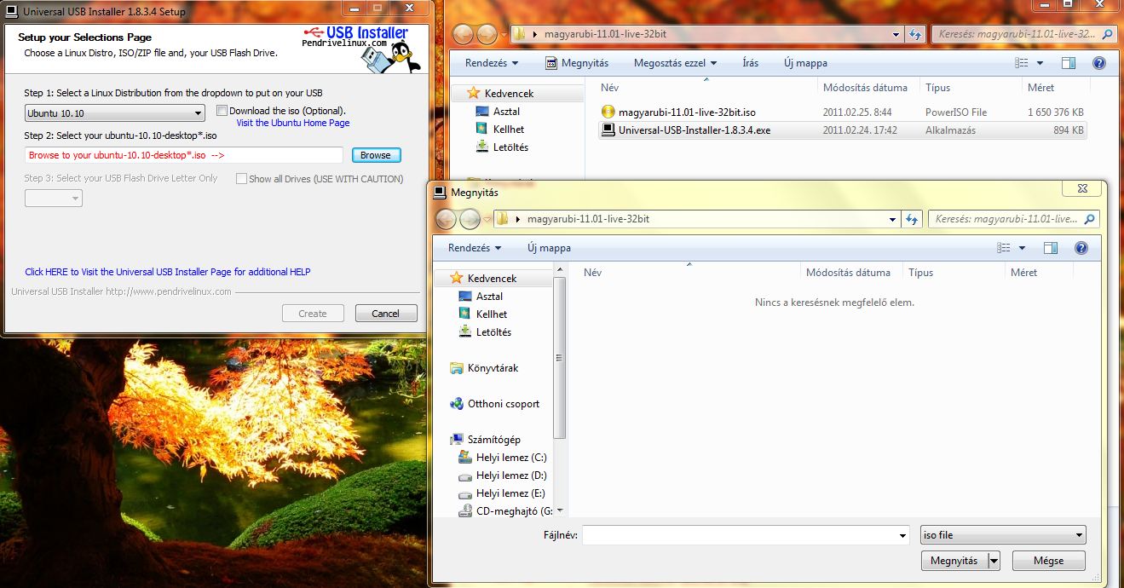Click the forward arrow in the Explorer window

point(487,35)
